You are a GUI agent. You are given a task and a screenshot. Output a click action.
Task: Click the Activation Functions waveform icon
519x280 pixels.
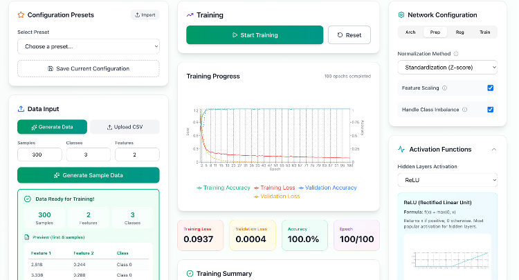pos(401,149)
